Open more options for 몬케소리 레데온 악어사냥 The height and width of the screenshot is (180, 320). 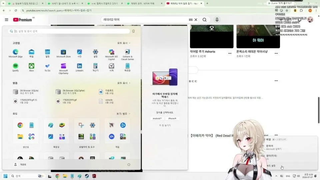click(276, 53)
